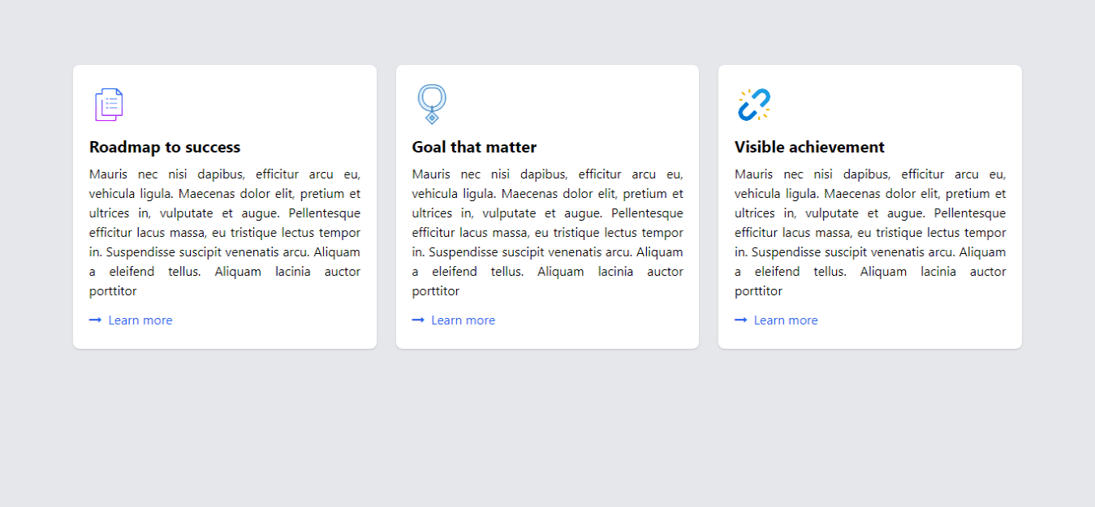Select the description text in Goal that matter card

tap(547, 232)
